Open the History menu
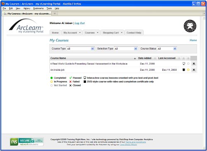Screen dimensions: 207x151 (26, 8)
